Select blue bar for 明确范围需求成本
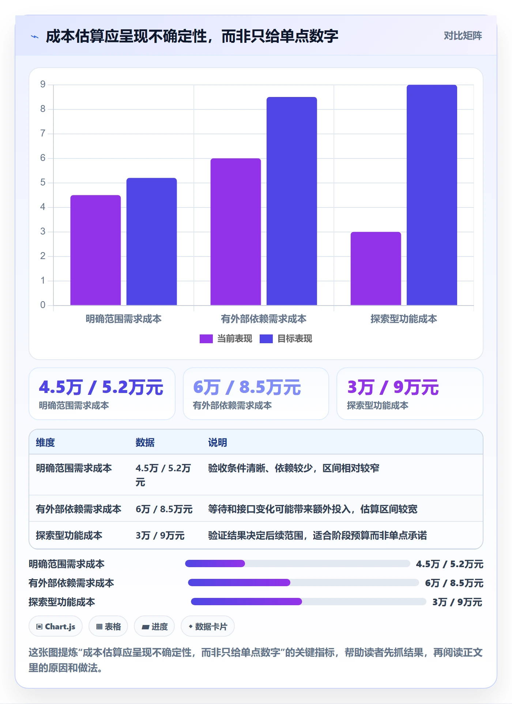The height and width of the screenshot is (704, 512). click(151, 241)
